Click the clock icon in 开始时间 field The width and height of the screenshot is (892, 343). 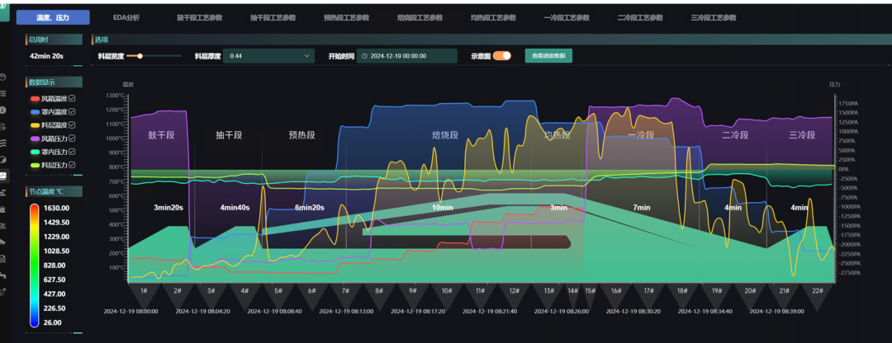364,56
